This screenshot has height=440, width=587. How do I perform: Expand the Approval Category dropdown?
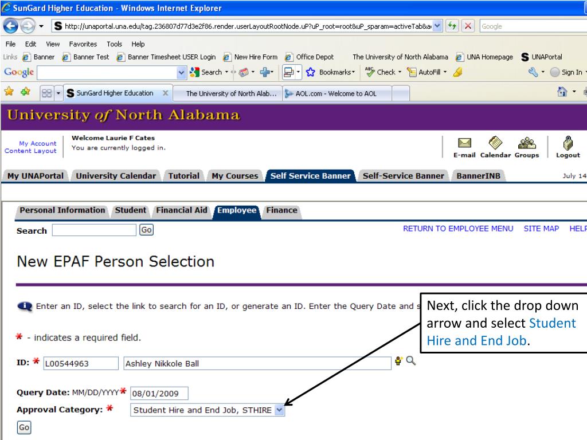coord(279,410)
